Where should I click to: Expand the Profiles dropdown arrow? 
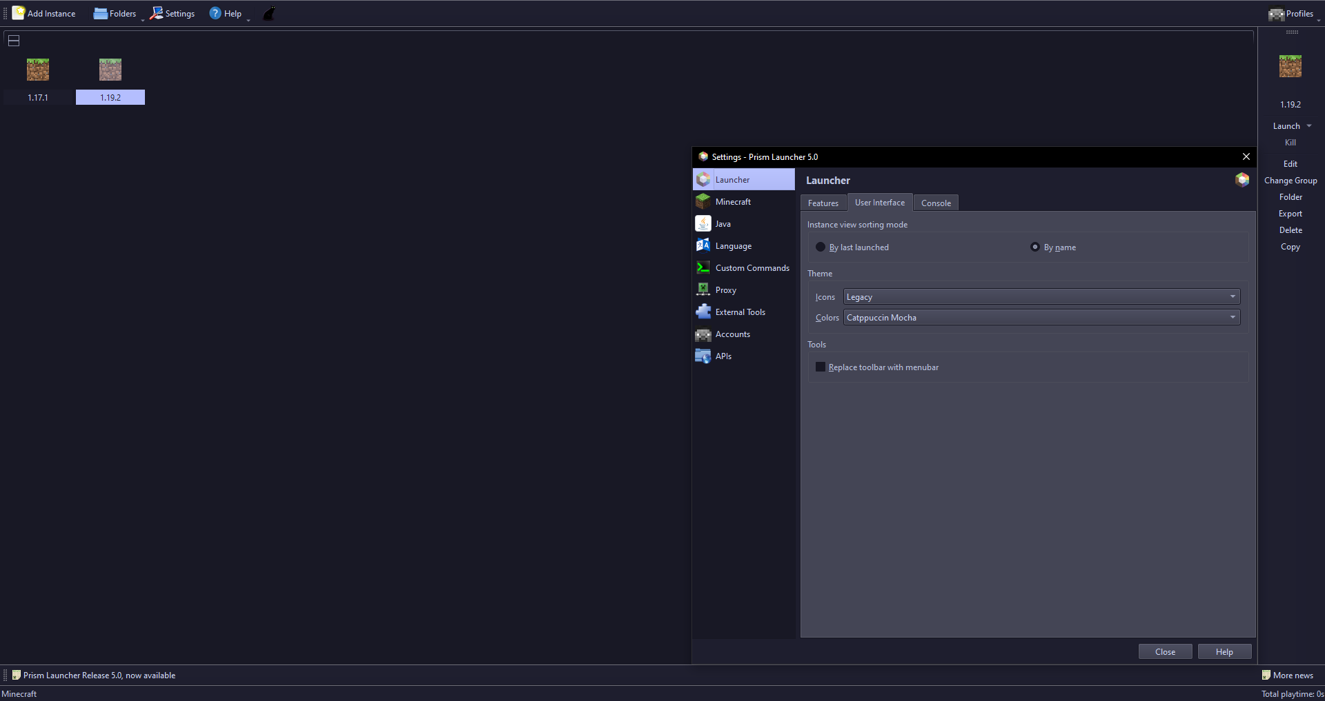tap(1319, 20)
